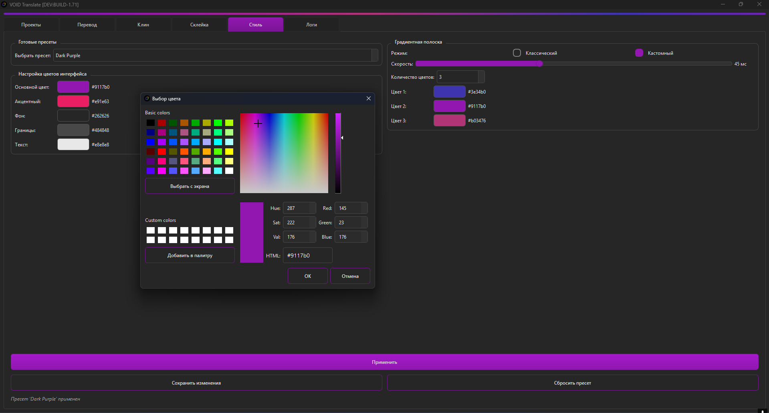Image resolution: width=769 pixels, height=413 pixels.
Task: Click gradient Color 3 swatch #b03476
Action: tap(449, 121)
